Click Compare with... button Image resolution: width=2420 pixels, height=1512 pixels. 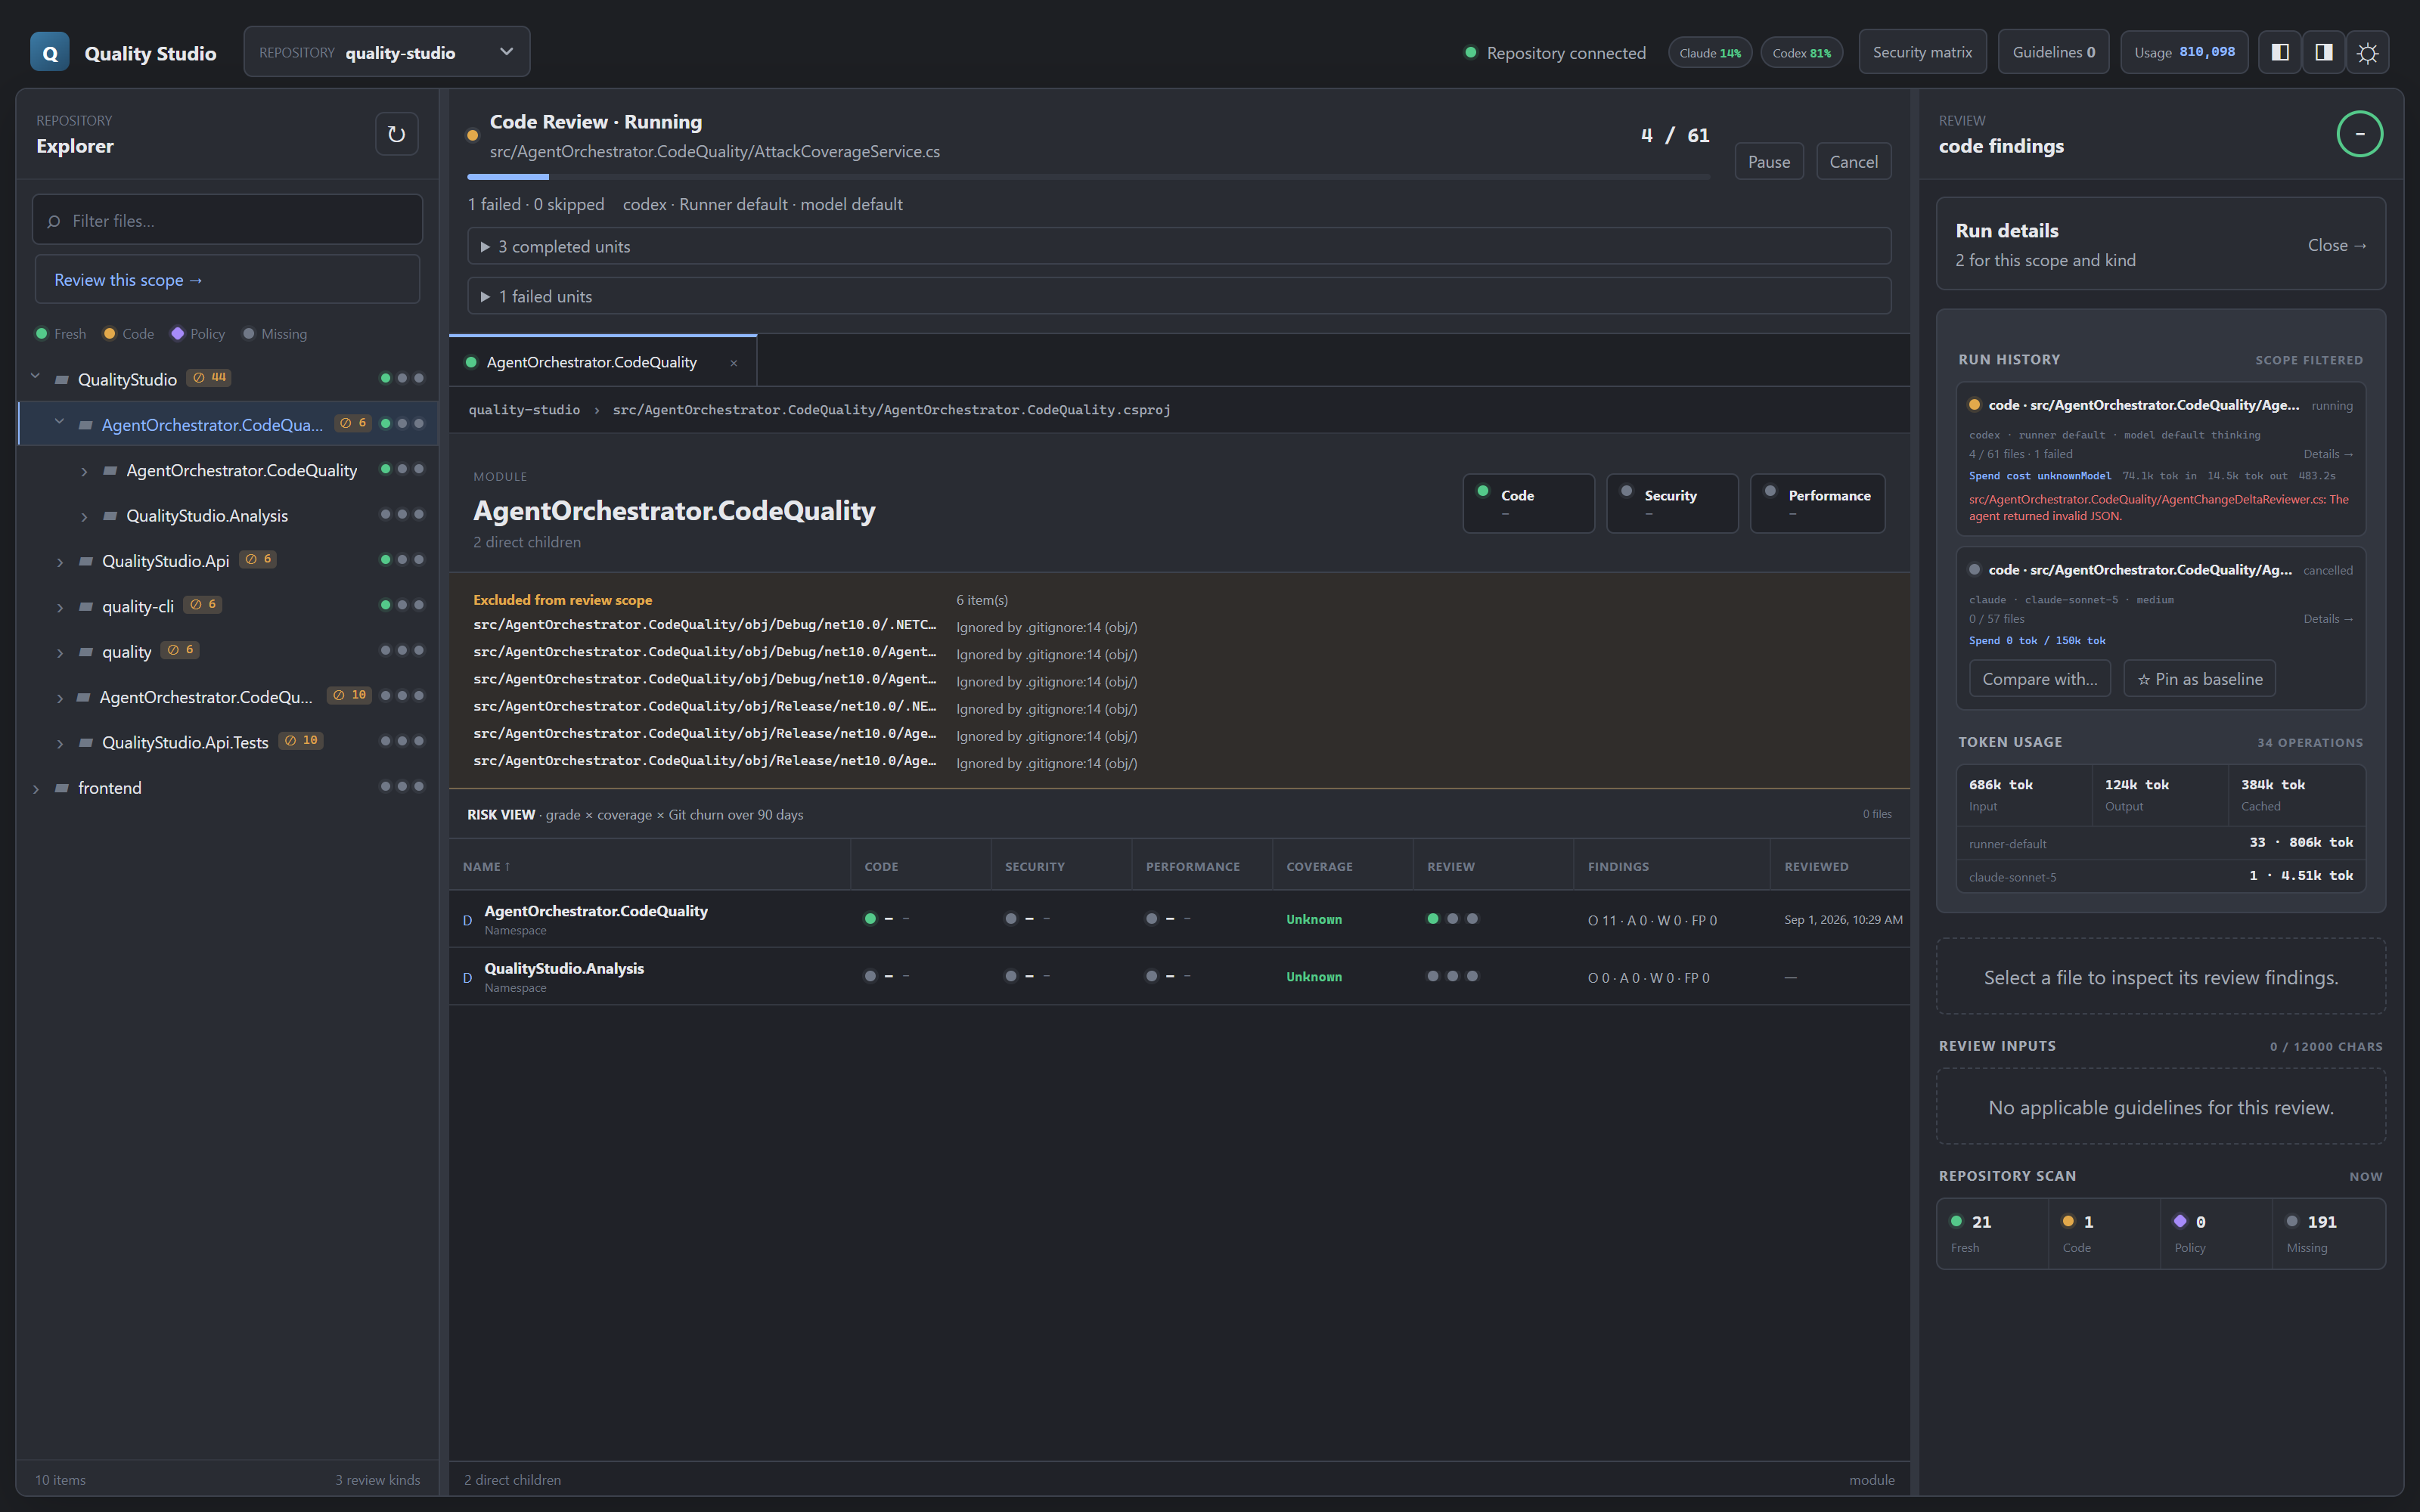point(2040,679)
